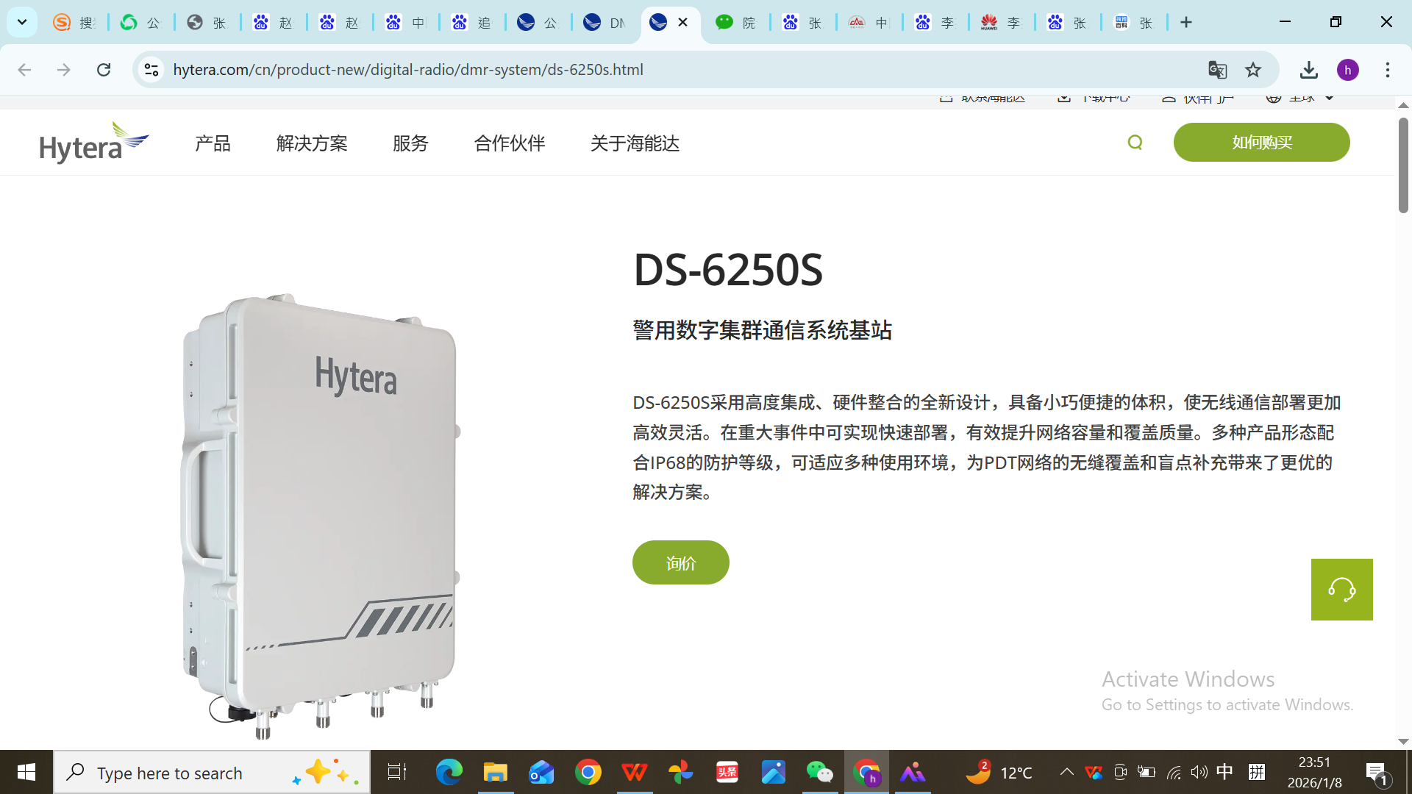Open WeChat from the taskbar
The width and height of the screenshot is (1412, 794).
(x=819, y=773)
